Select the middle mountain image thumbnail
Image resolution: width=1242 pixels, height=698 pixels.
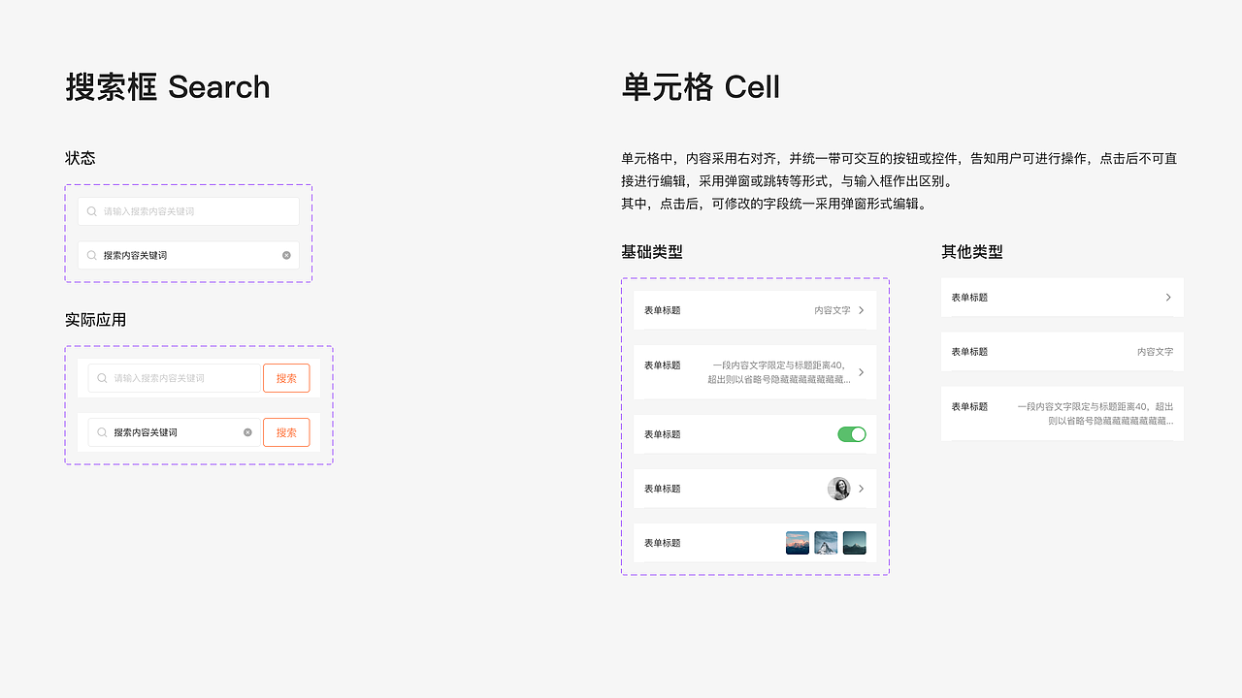coord(825,543)
